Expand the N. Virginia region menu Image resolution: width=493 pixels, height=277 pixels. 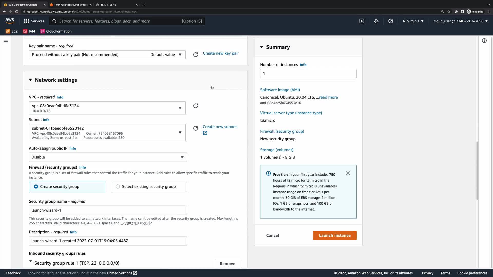[413, 21]
